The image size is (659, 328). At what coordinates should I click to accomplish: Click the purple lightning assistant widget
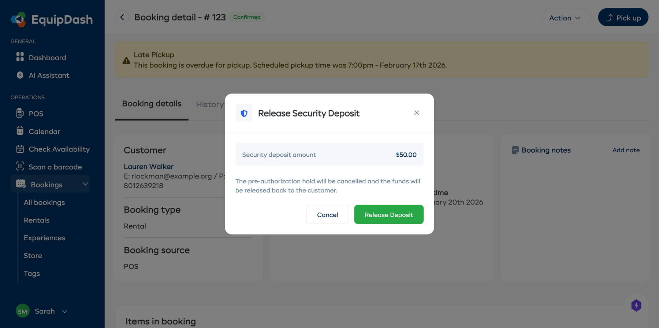pyautogui.click(x=636, y=306)
